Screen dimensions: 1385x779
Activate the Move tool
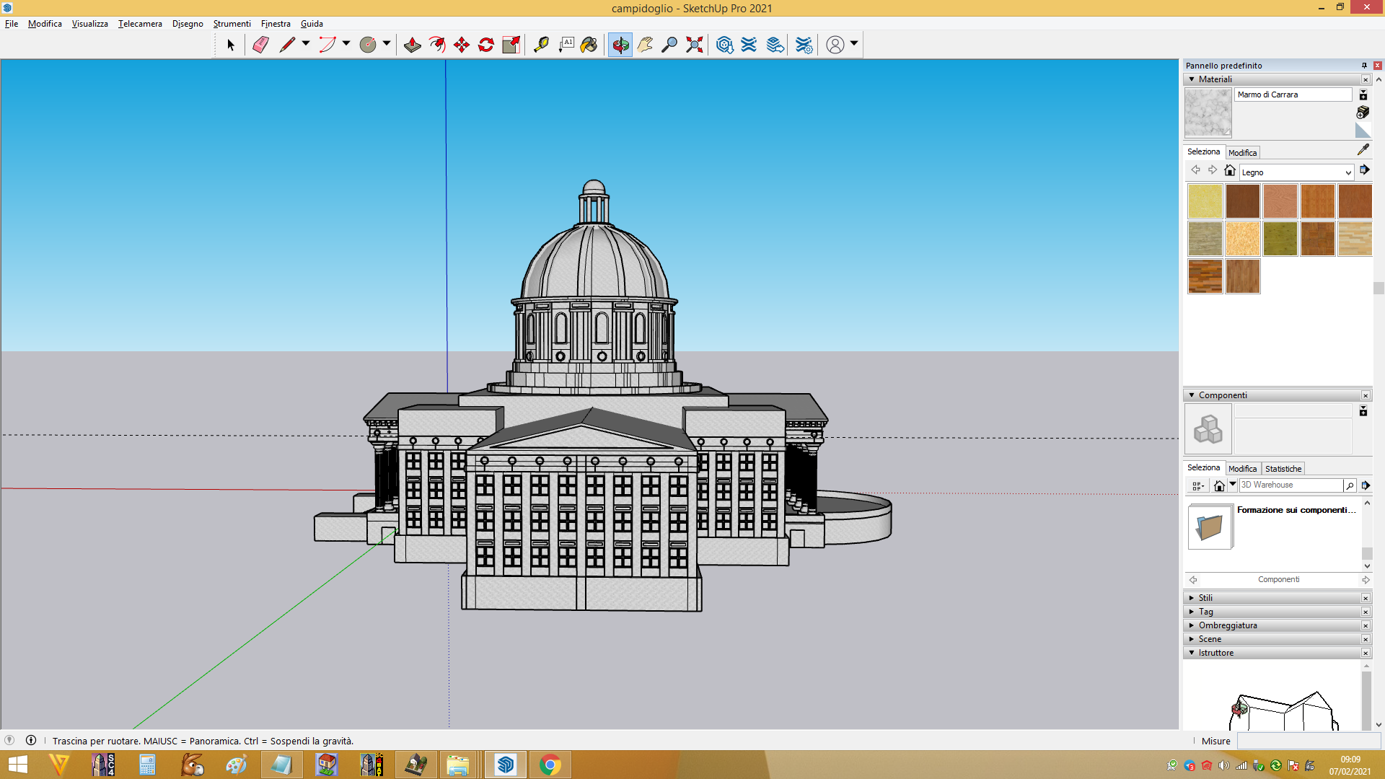[462, 45]
